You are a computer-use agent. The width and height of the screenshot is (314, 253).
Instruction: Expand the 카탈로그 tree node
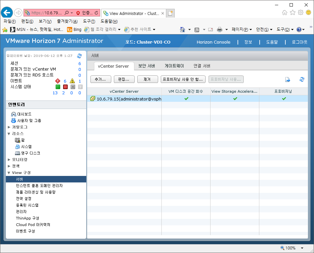(9, 127)
